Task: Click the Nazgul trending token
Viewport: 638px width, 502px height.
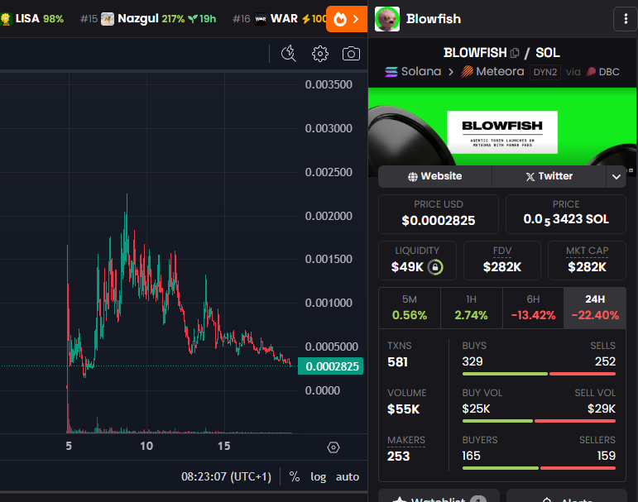Action: click(x=148, y=19)
